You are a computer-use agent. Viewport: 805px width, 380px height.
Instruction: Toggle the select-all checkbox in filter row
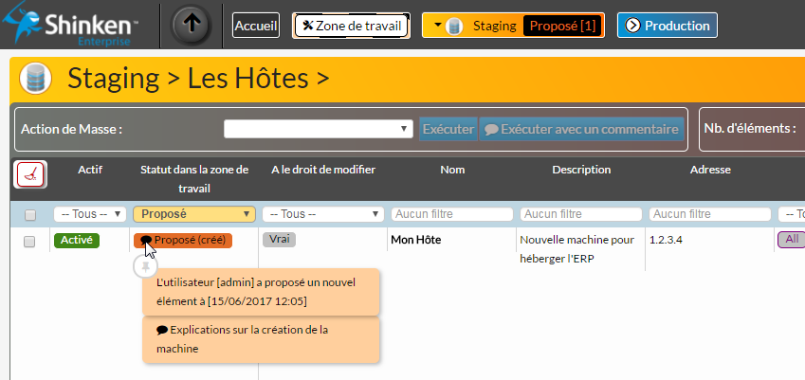click(x=30, y=215)
